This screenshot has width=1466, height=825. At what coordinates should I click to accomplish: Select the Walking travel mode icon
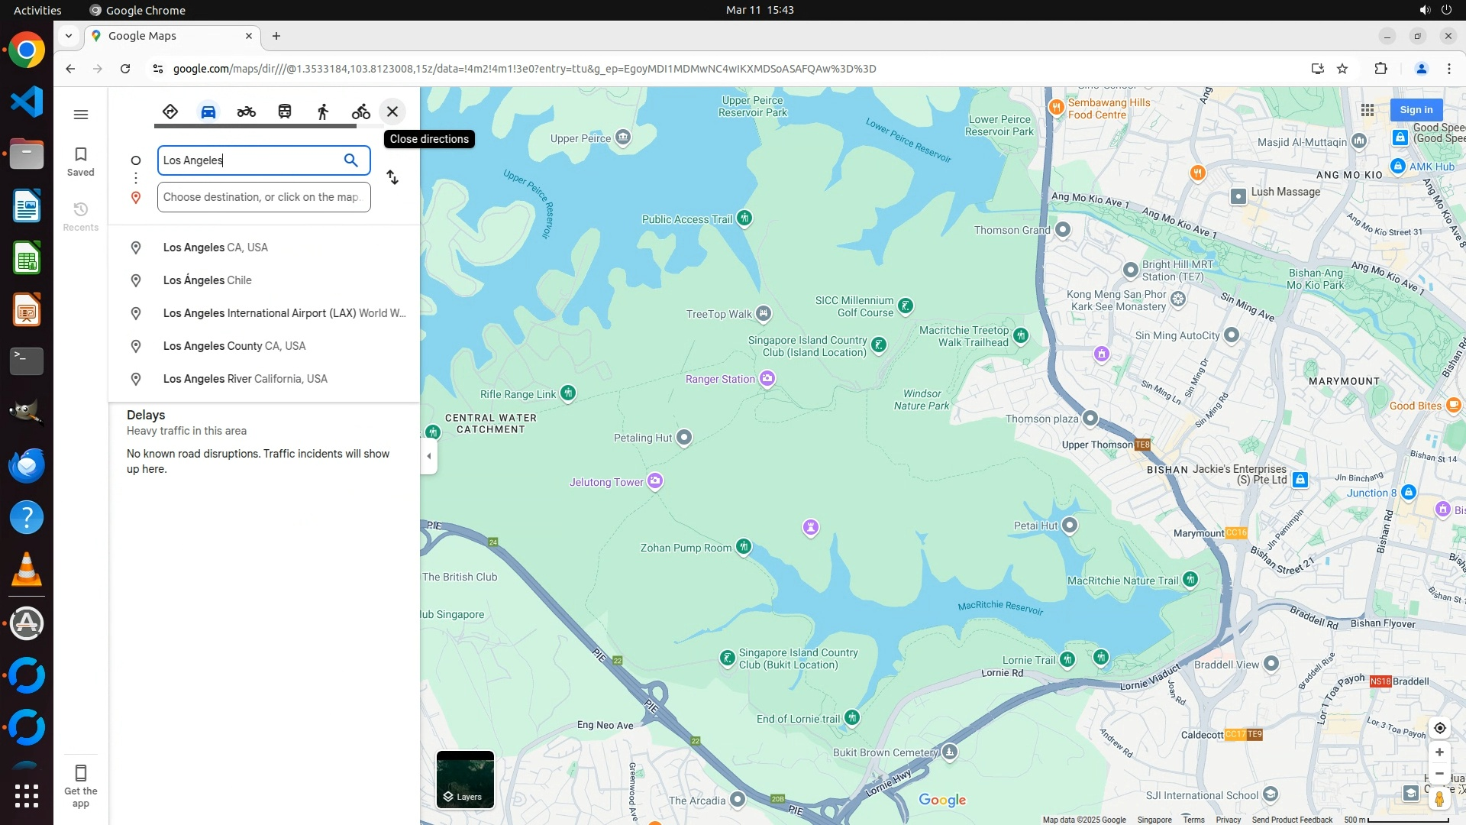click(323, 112)
